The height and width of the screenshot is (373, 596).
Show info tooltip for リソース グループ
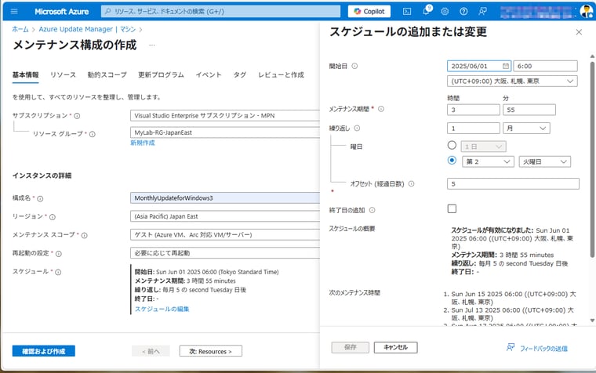93,134
